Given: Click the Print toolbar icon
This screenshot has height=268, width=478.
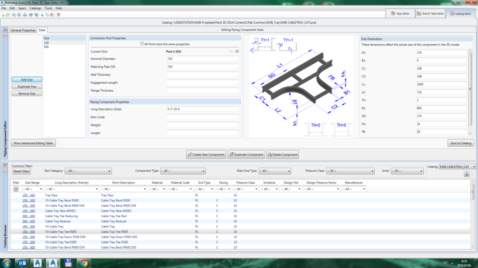Looking at the screenshot, I should [x=25, y=14].
